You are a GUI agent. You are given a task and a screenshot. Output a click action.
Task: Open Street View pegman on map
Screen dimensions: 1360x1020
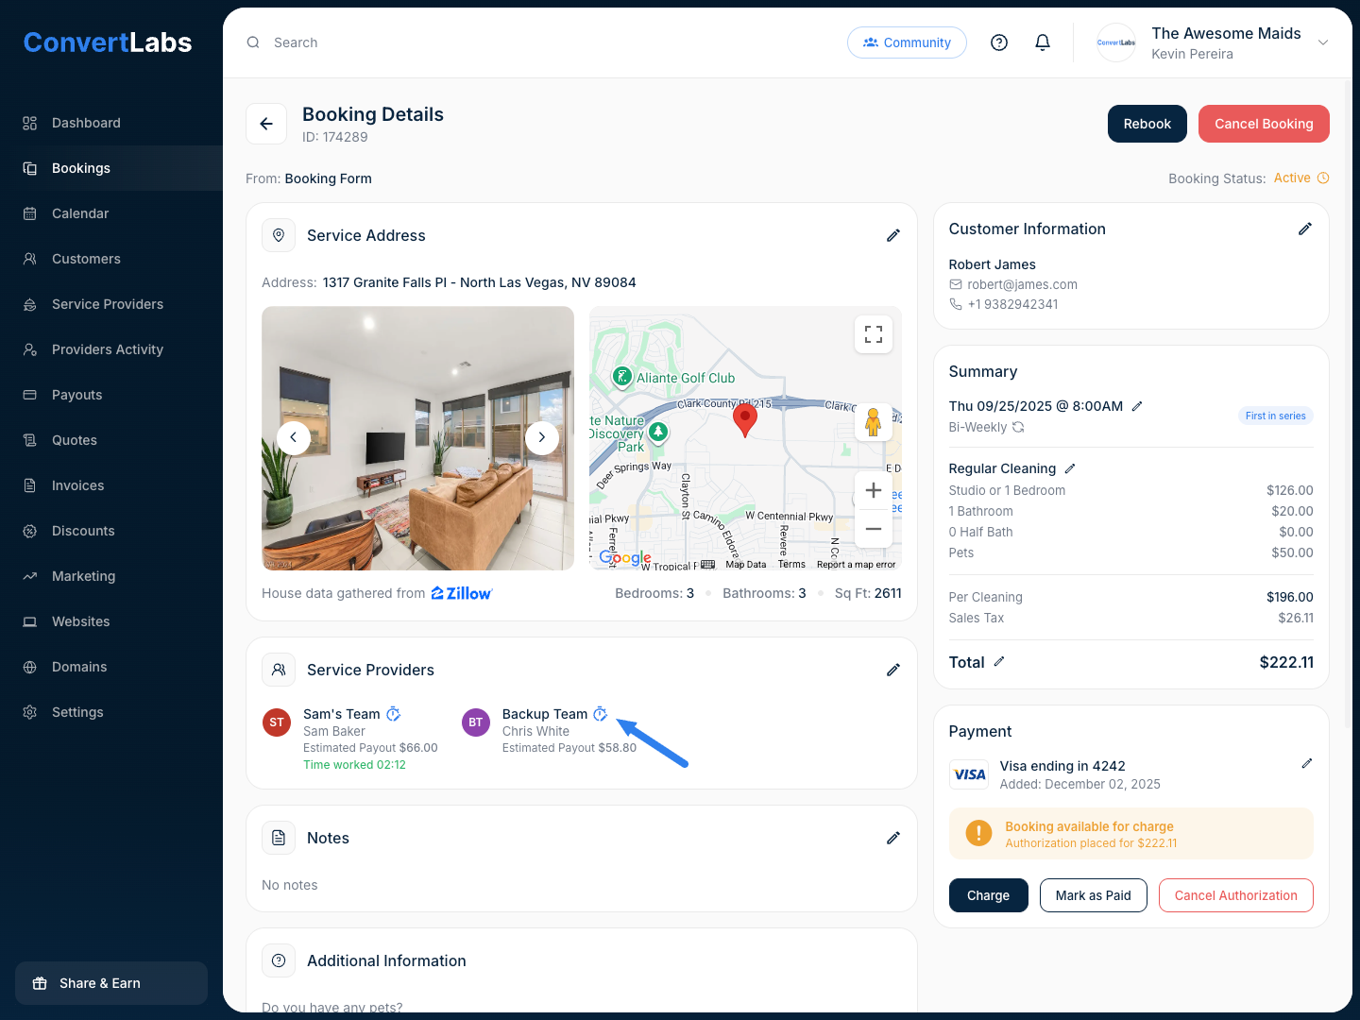click(874, 422)
